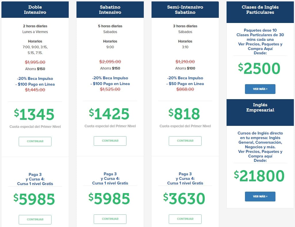This screenshot has height=227, width=295.
Task: Click the Doble Intensivo column header
Action: click(x=35, y=10)
